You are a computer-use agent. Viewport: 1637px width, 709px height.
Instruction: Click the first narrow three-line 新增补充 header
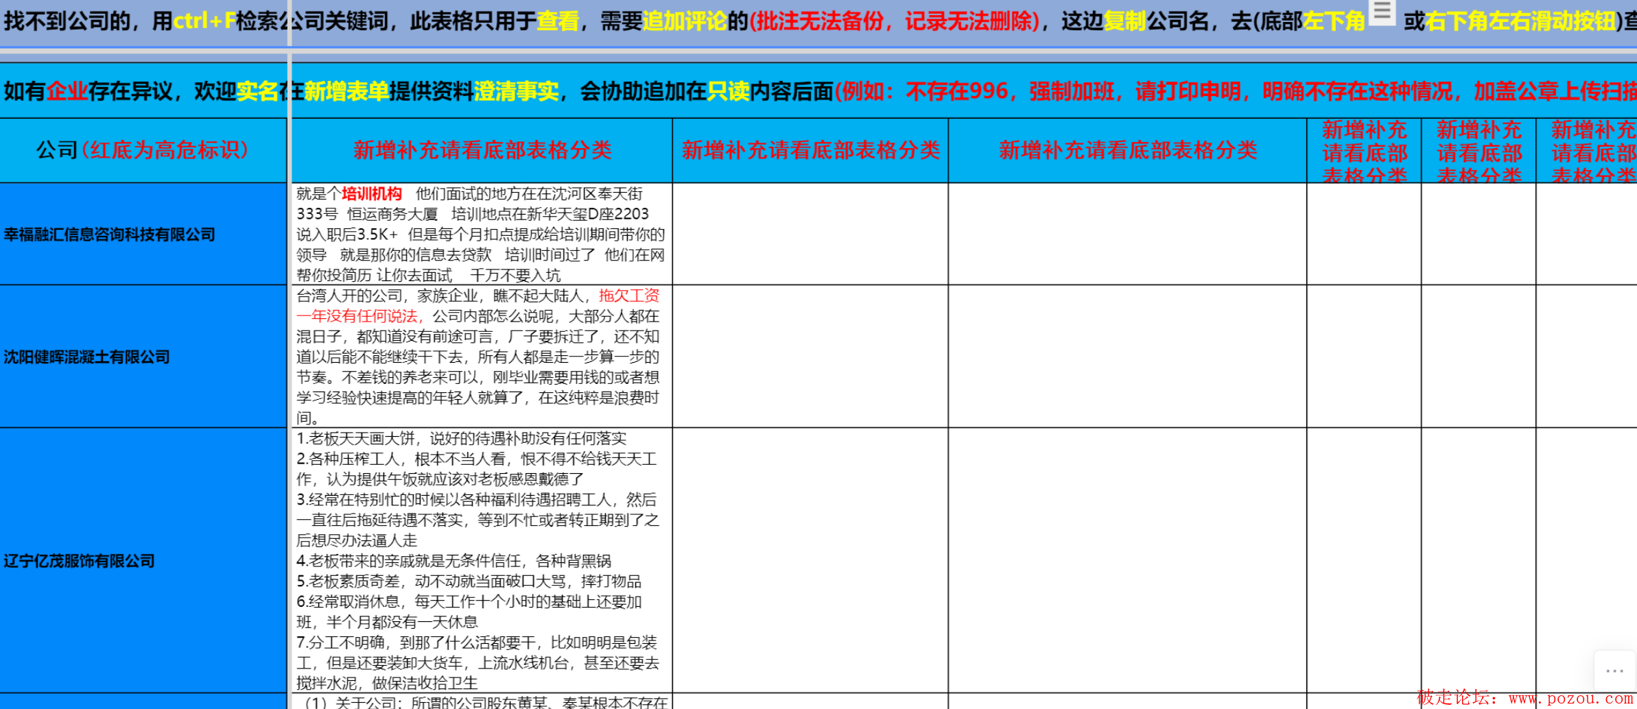pyautogui.click(x=1364, y=152)
